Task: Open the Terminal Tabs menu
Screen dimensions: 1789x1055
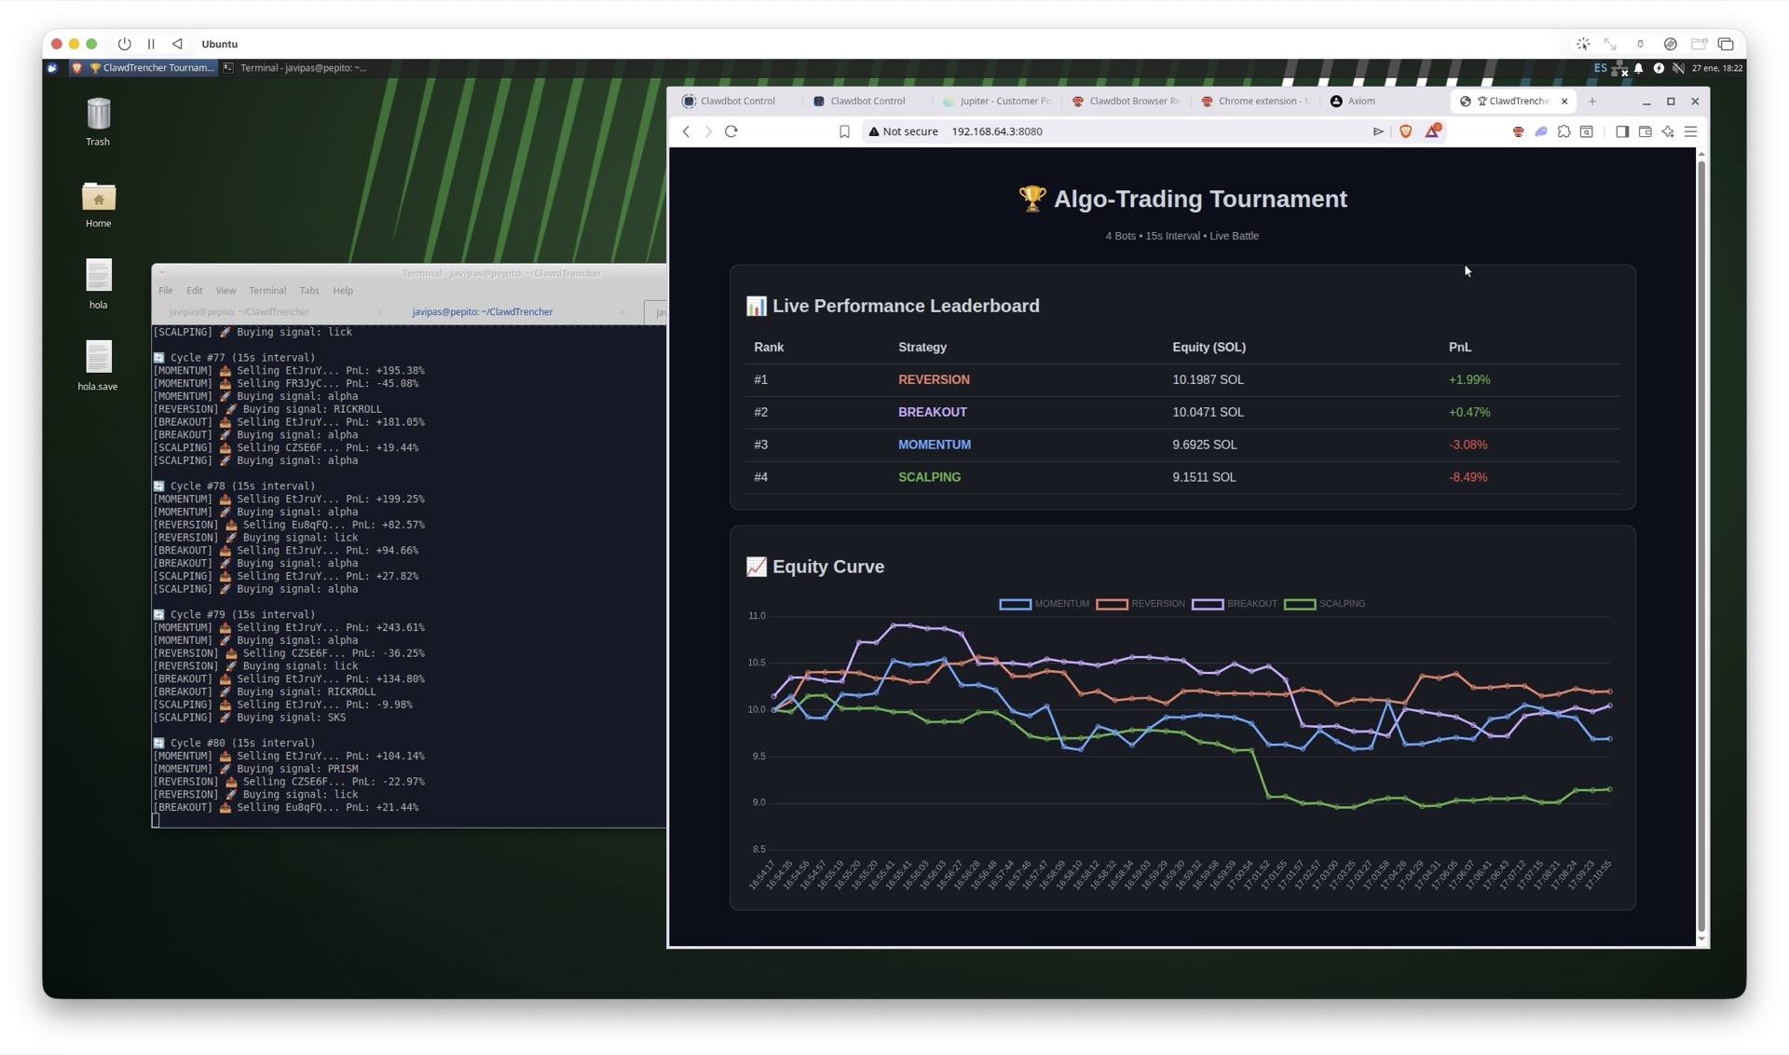Action: [x=308, y=291]
